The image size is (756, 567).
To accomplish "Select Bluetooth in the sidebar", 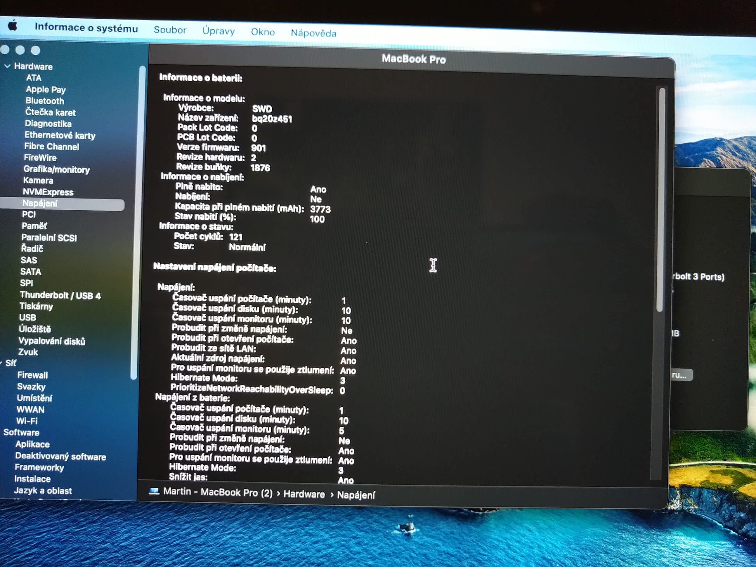I will coord(45,101).
